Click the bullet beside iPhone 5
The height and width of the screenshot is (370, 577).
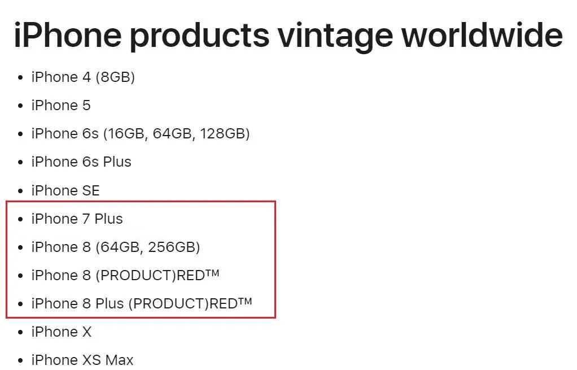[20, 106]
